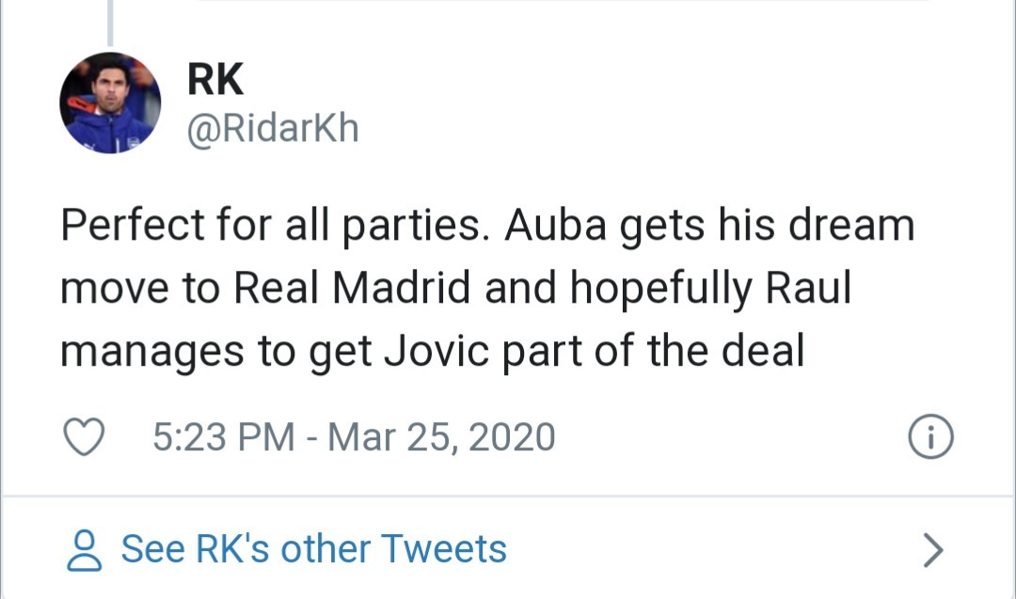Image resolution: width=1016 pixels, height=599 pixels.
Task: Open the info (i) icon on the tweet
Action: [929, 435]
